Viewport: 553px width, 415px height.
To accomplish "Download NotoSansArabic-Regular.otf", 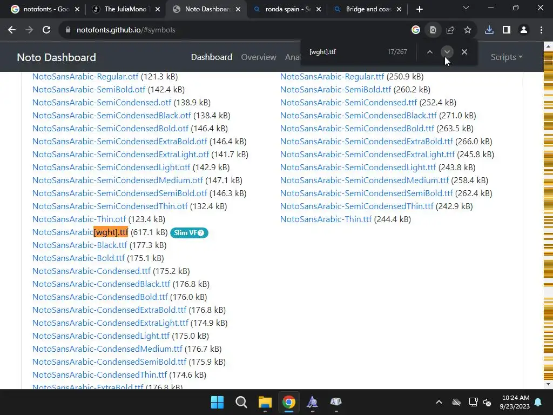I will (85, 77).
